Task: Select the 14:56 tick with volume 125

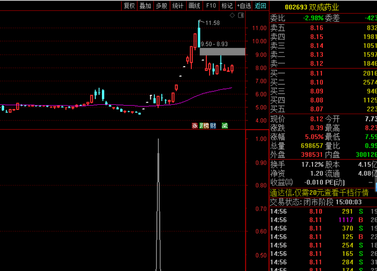Action: tap(323, 237)
